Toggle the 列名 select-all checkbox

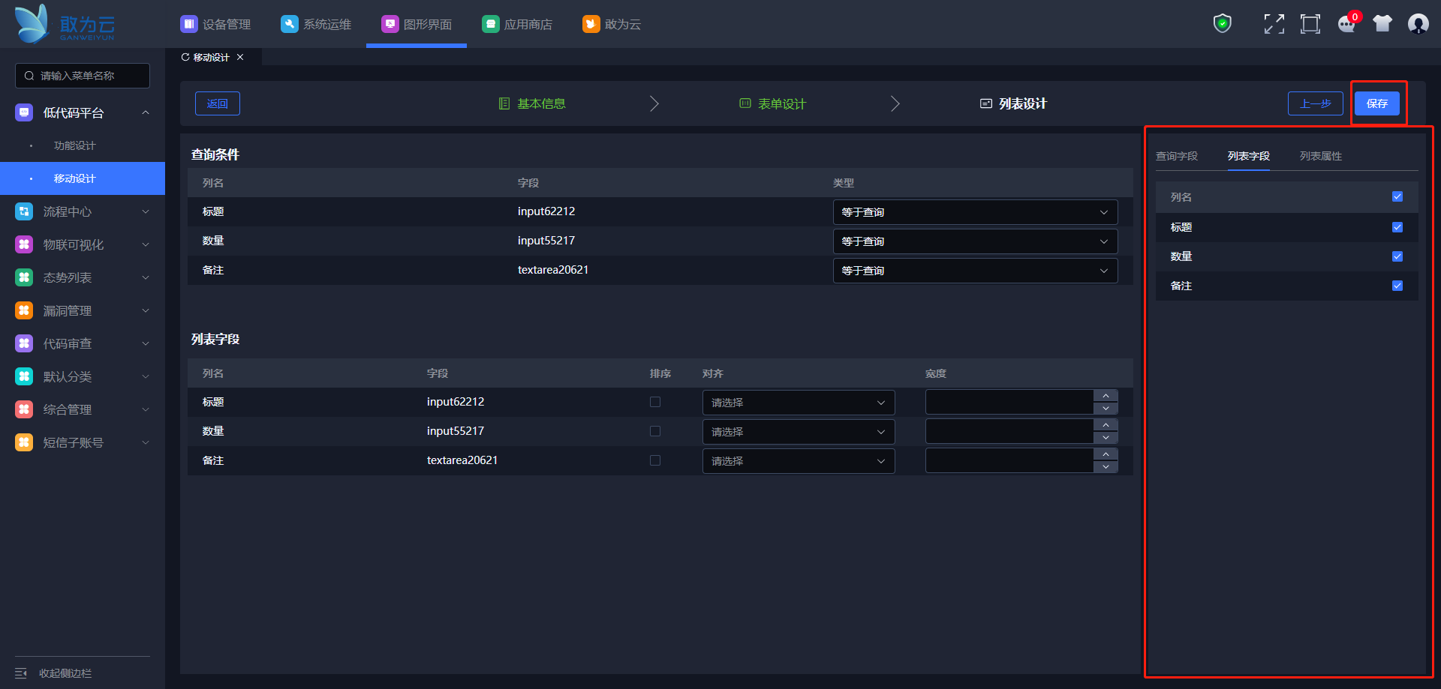pos(1397,197)
